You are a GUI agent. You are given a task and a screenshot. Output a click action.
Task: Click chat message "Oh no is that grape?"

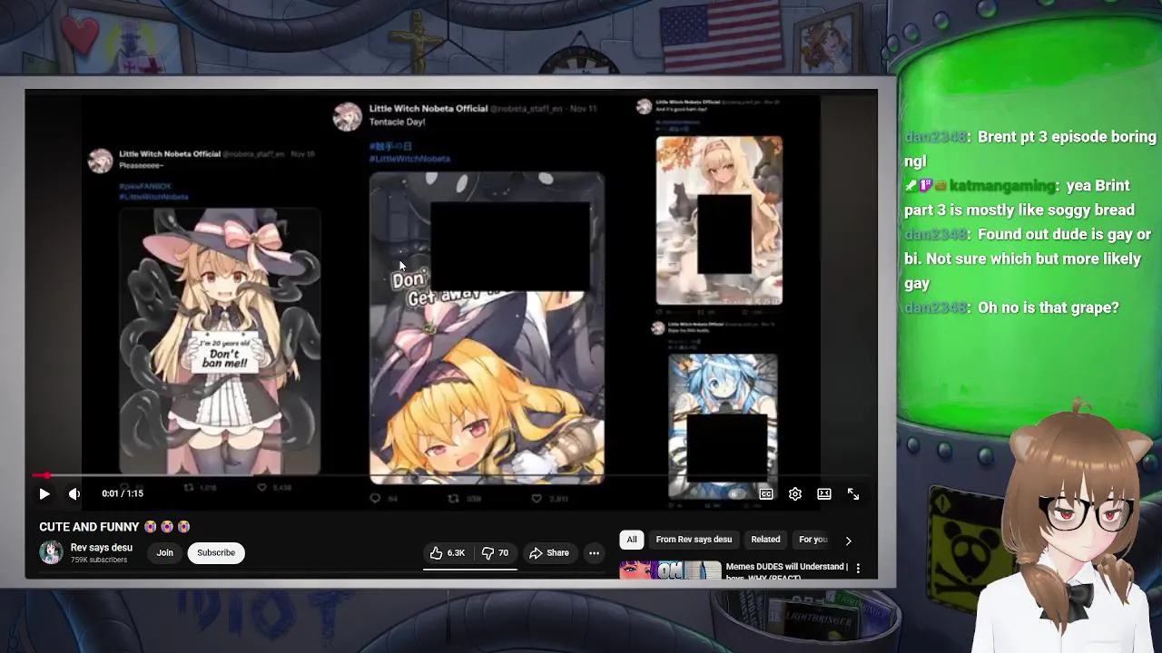(1049, 307)
